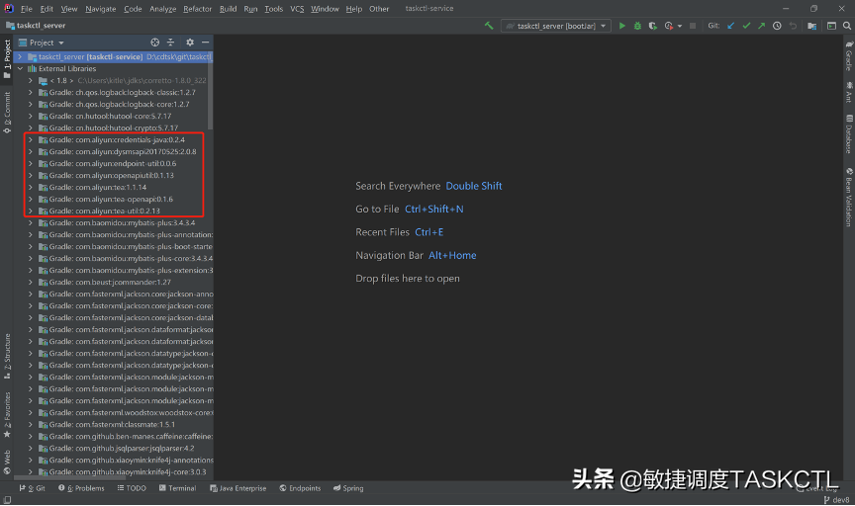The height and width of the screenshot is (506, 855).
Task: Open dropdown arrow beside profiler run icon
Action: pos(680,26)
